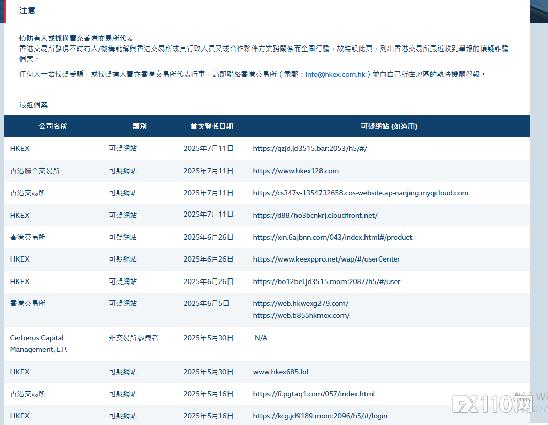Click HKEX name in the cloudfront row
The image size is (548, 425).
point(19,215)
